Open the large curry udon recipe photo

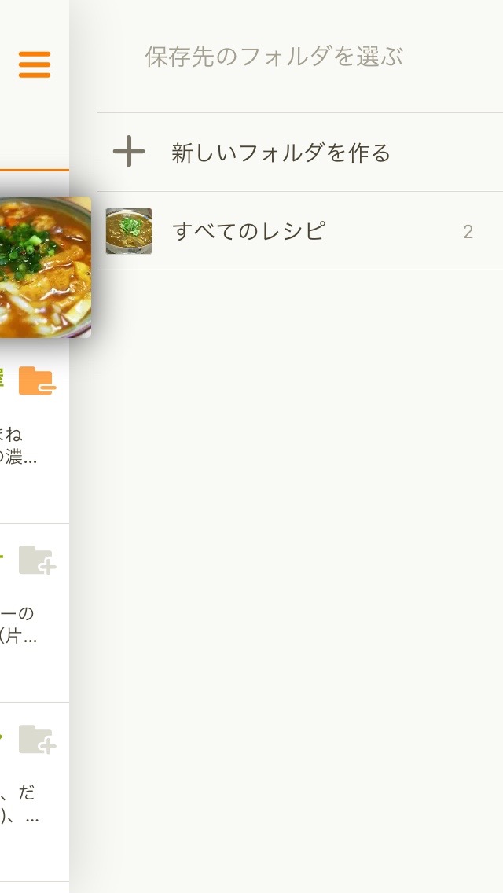(45, 267)
